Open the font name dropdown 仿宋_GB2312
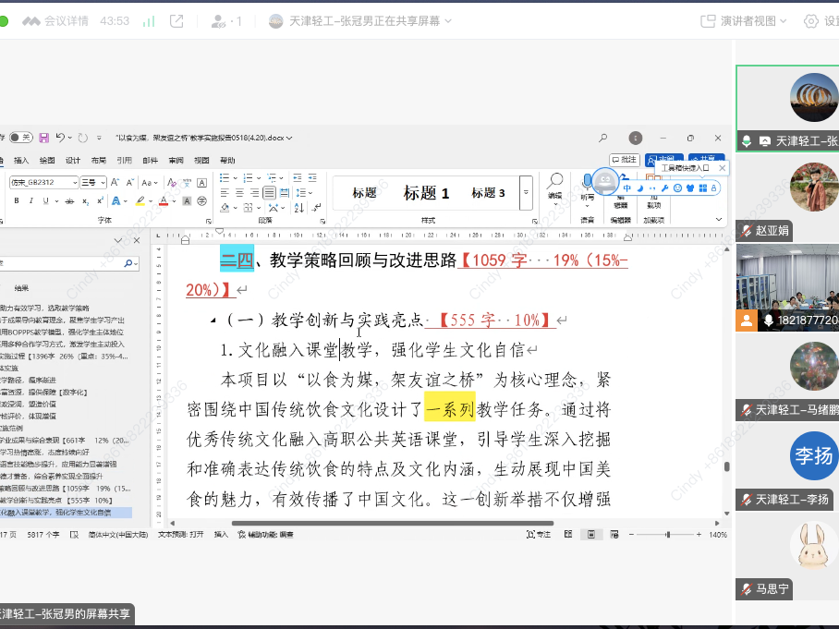The width and height of the screenshot is (839, 629). [x=43, y=182]
